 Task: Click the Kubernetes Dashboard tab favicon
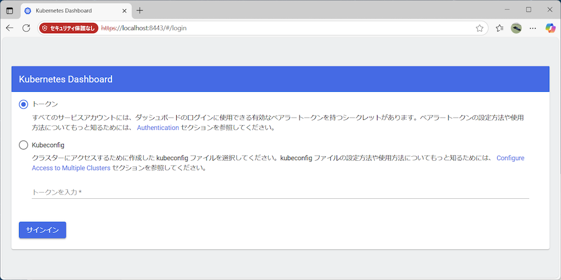[28, 11]
